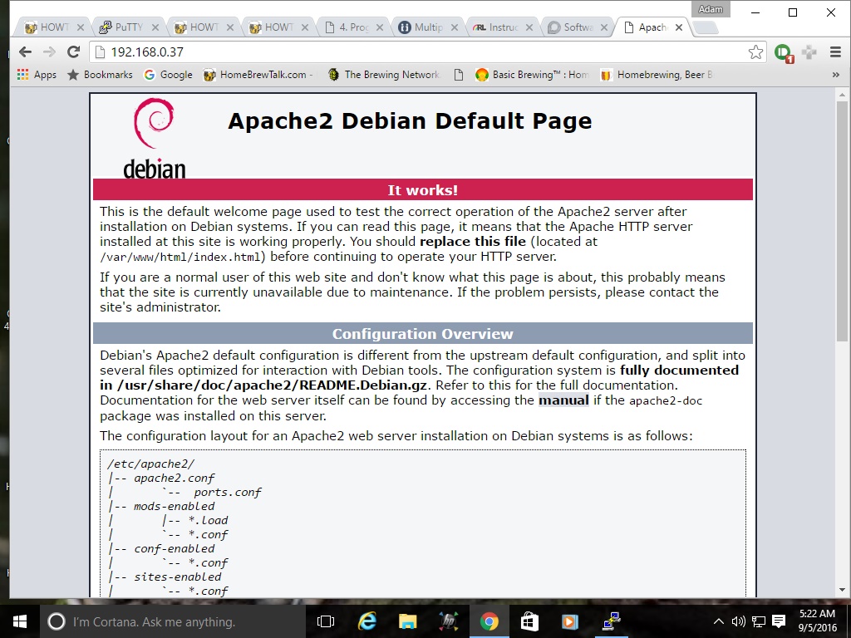
Task: Click the page scrollbar up arrow
Action: tap(842, 95)
